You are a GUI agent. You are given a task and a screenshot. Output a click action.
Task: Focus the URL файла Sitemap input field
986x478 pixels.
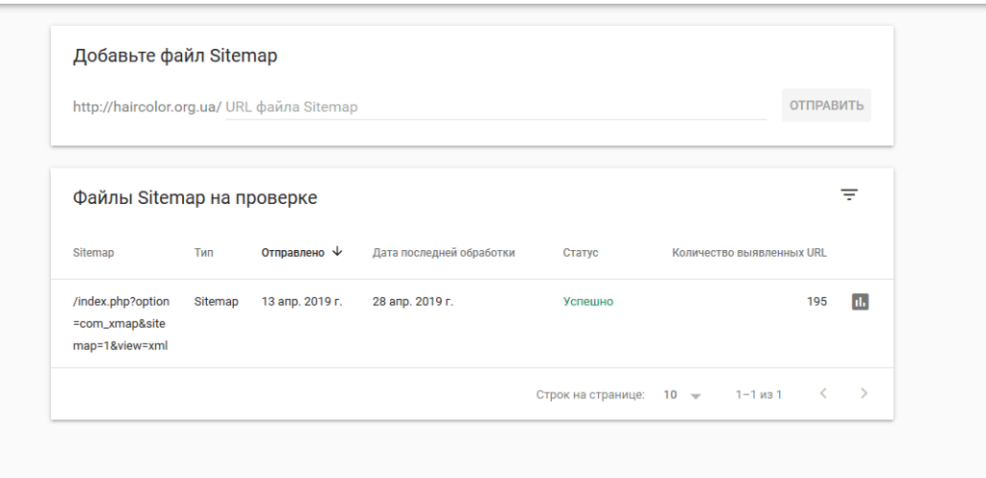pos(496,107)
